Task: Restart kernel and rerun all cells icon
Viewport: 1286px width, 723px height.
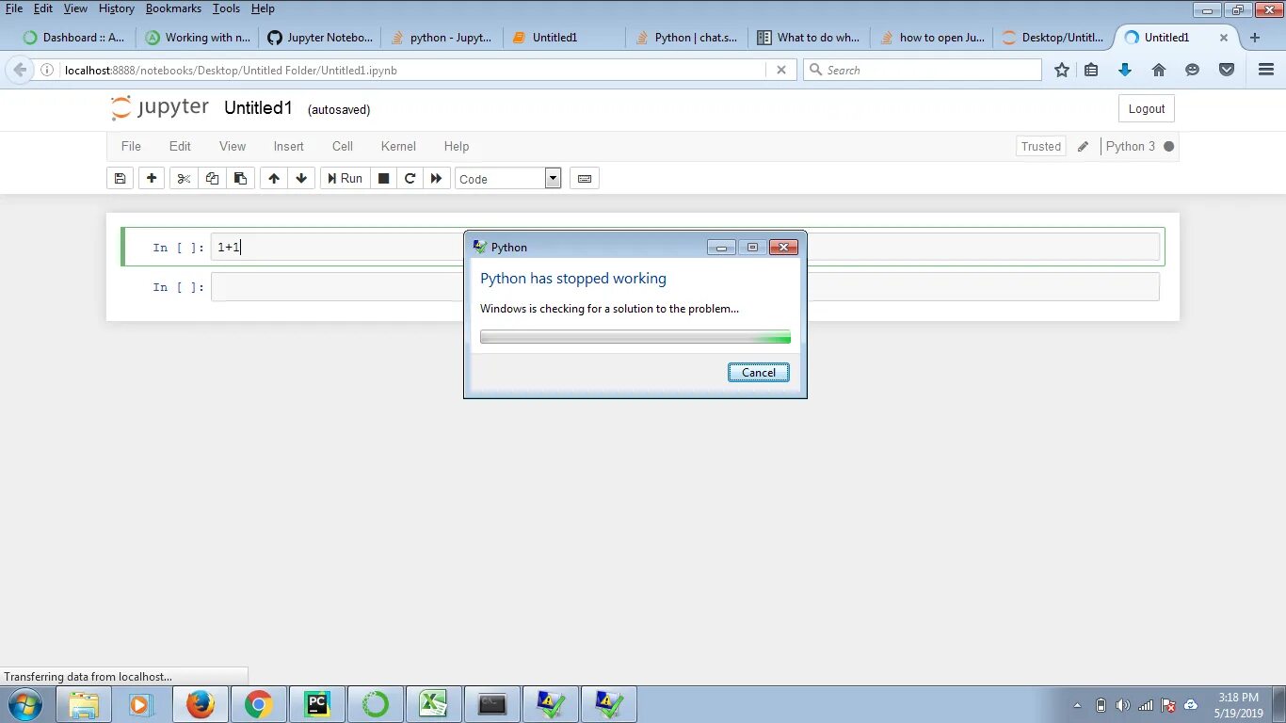Action: point(436,178)
